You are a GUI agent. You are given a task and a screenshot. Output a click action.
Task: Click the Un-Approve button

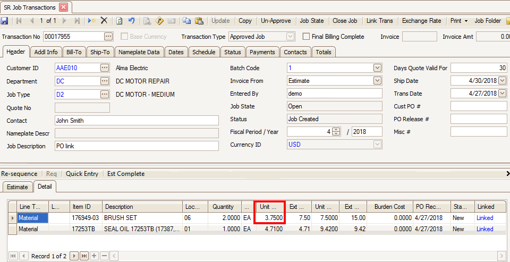(x=276, y=21)
